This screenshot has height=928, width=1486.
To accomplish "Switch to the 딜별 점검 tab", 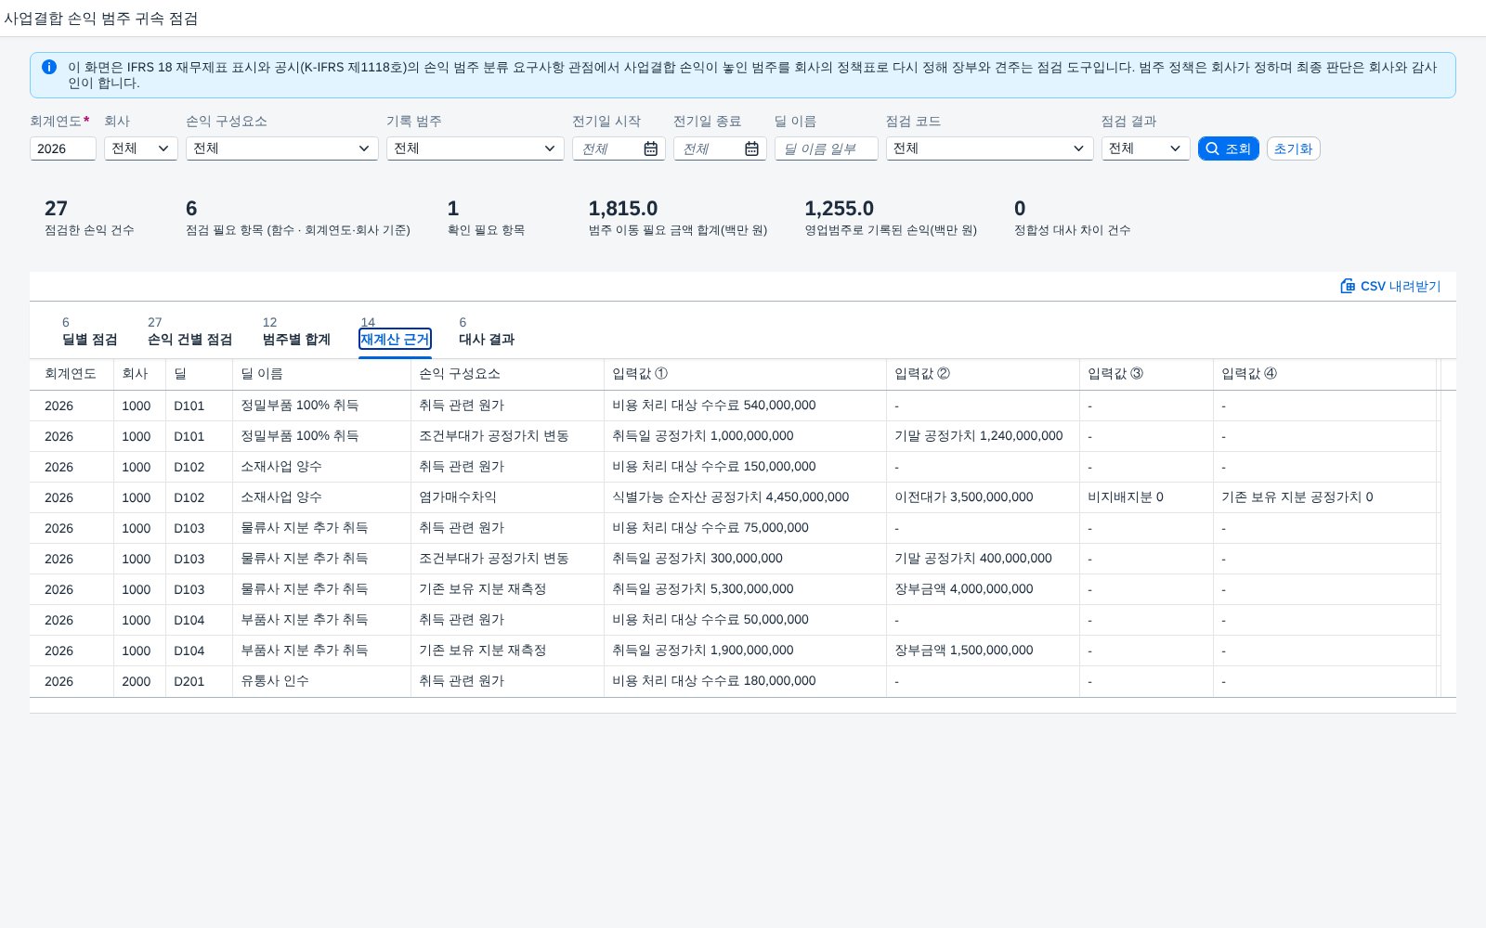I will point(90,340).
